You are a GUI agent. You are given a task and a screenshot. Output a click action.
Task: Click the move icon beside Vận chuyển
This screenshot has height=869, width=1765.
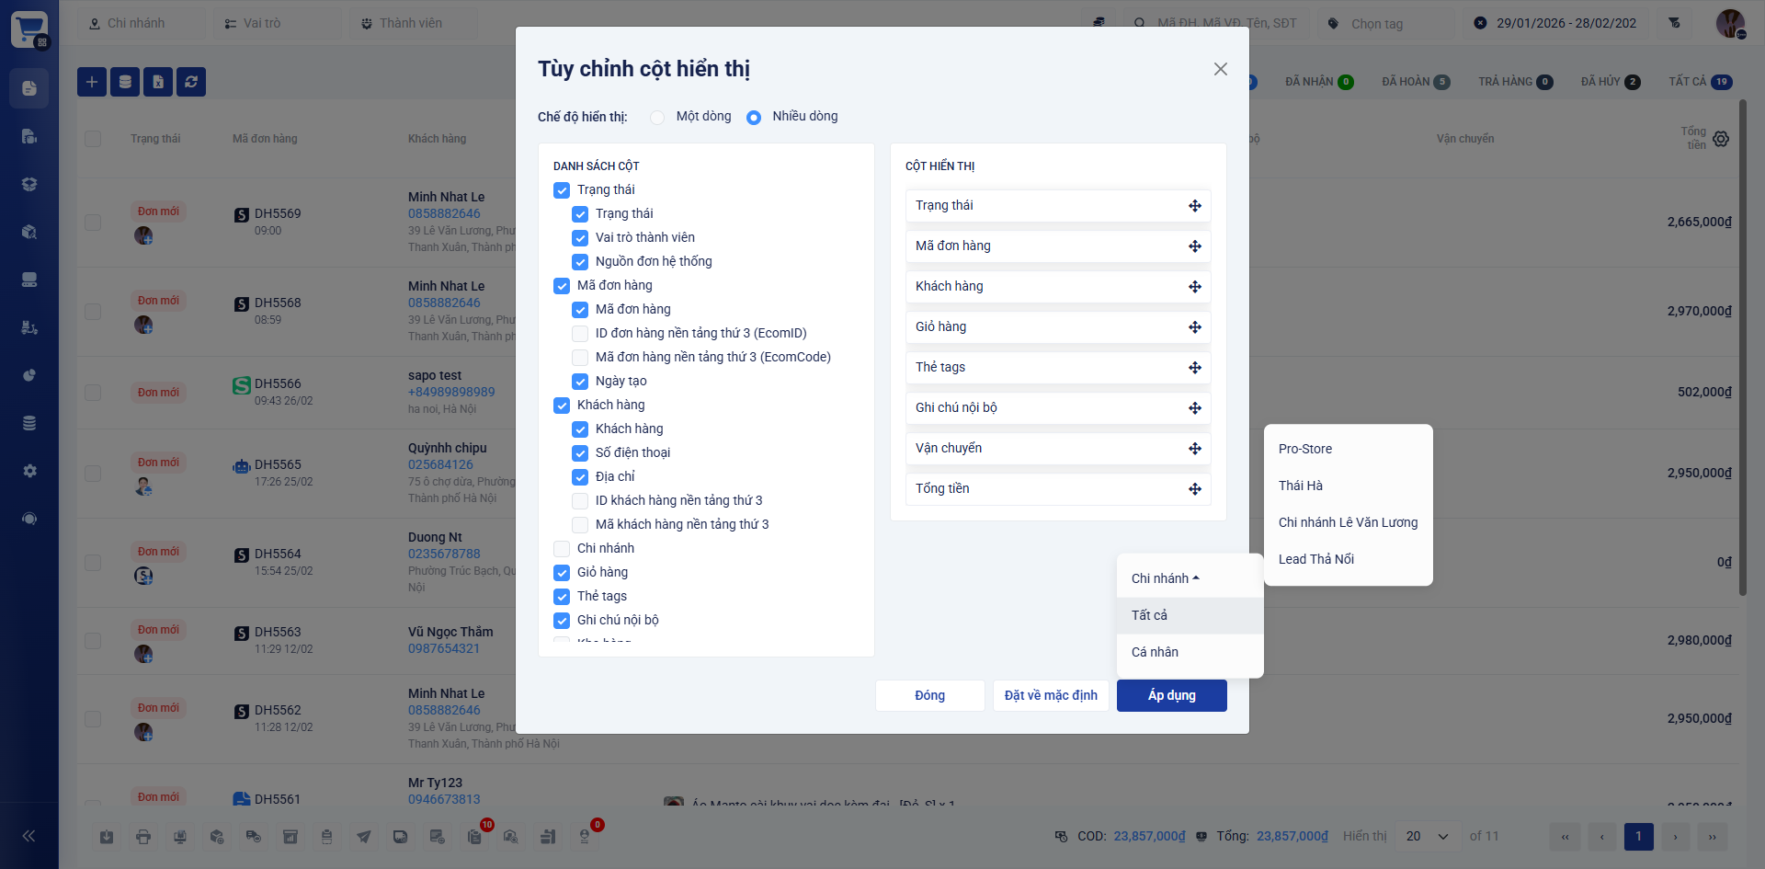pos(1194,449)
